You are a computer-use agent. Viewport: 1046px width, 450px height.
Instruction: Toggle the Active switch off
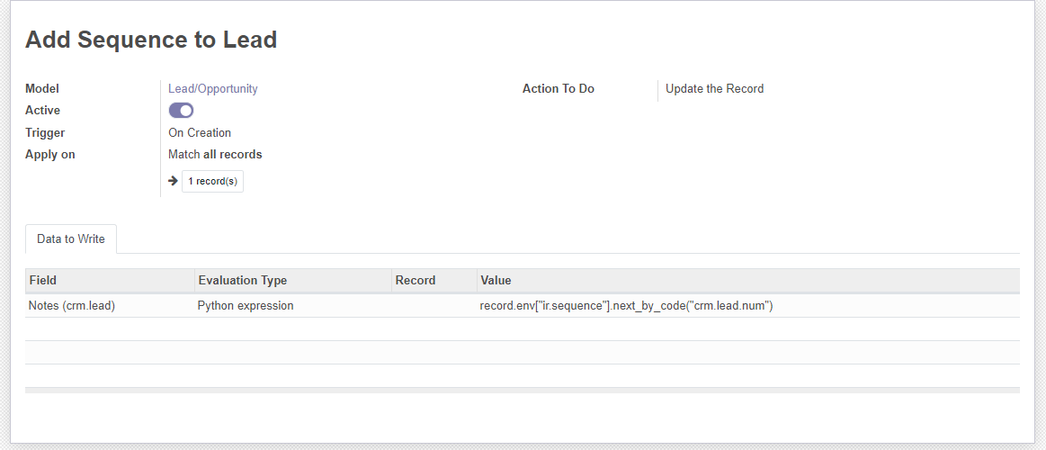pyautogui.click(x=181, y=110)
